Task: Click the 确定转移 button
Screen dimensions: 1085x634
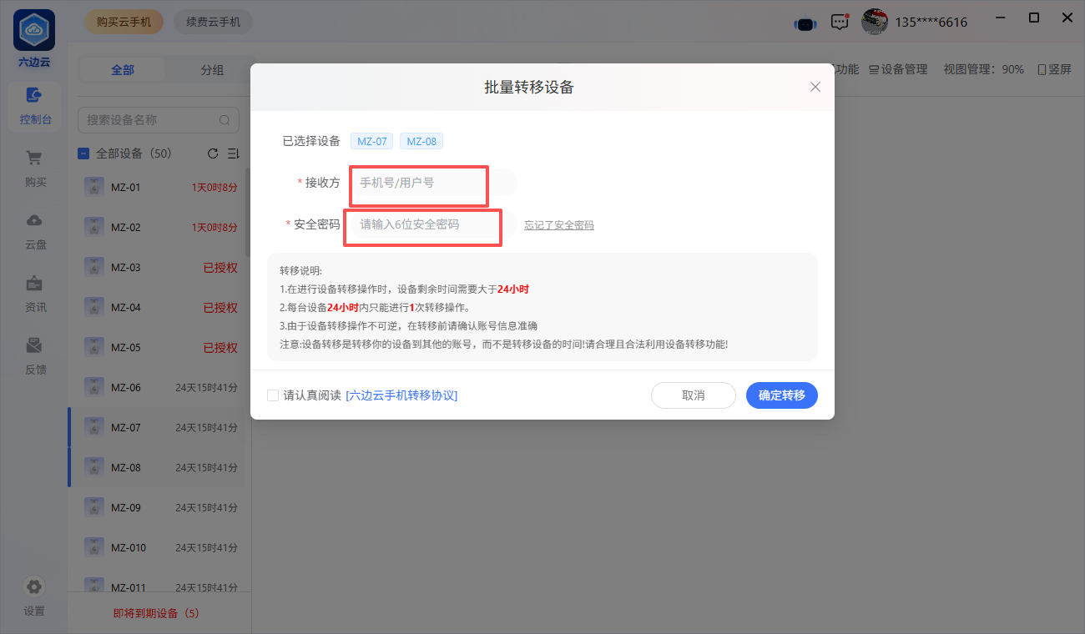Action: tap(781, 395)
